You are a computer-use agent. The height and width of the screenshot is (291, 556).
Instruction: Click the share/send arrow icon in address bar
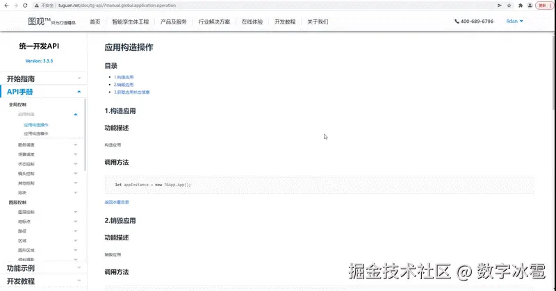[x=499, y=6]
